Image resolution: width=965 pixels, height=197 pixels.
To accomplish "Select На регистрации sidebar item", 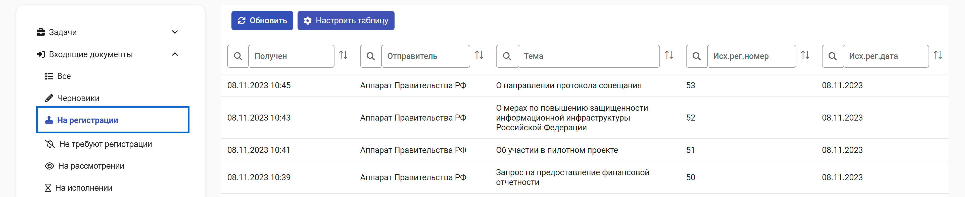I will point(113,120).
